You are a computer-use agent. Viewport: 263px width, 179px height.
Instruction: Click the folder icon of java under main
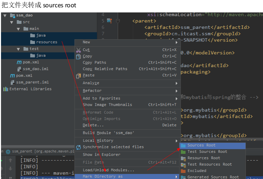click(x=33, y=36)
